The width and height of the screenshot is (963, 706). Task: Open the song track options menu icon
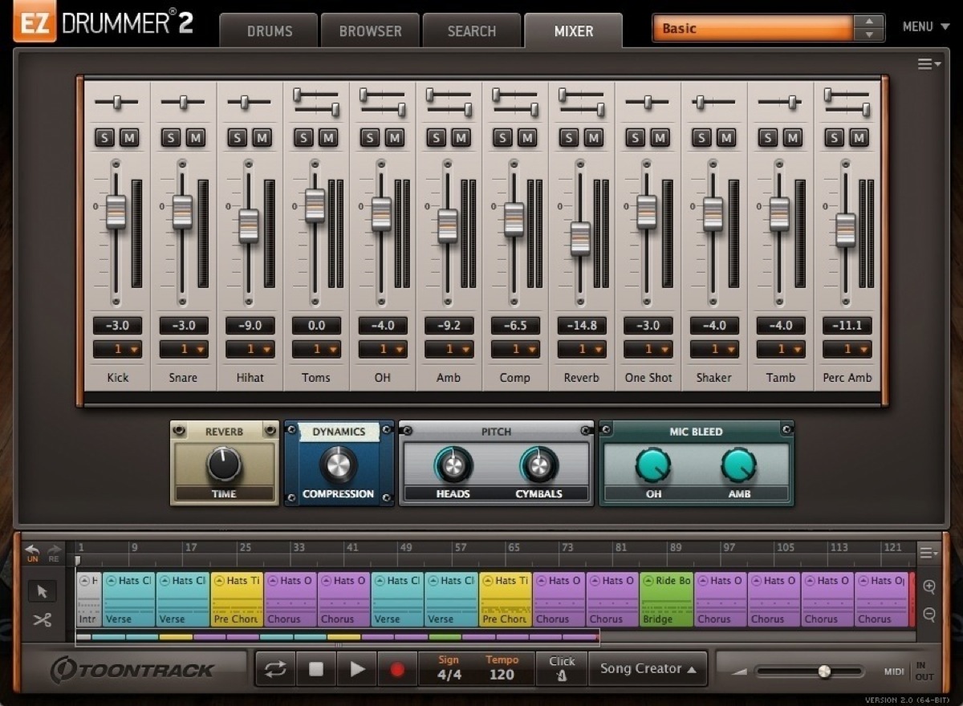point(929,553)
